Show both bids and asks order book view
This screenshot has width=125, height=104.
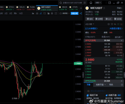tap(115, 24)
